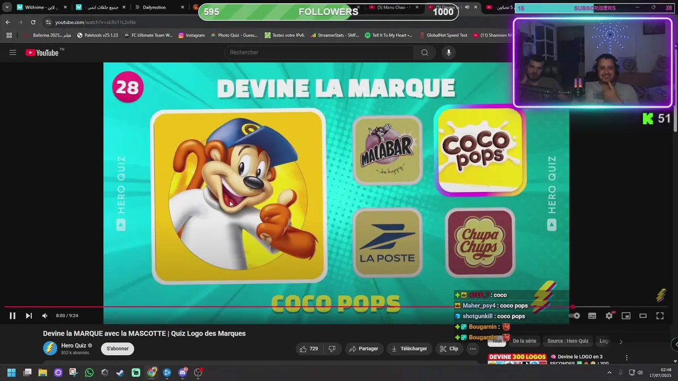Select the De la série filter chip
Image resolution: width=678 pixels, height=381 pixels.
coord(524,341)
